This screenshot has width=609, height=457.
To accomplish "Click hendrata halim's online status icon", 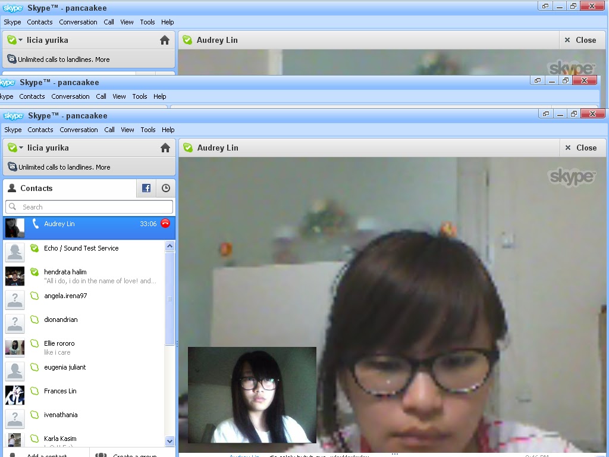I will tap(34, 271).
